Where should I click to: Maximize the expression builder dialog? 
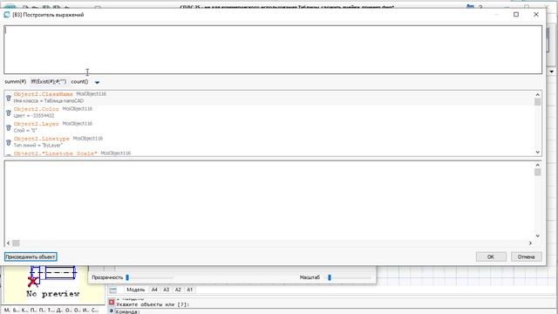[x=516, y=15]
